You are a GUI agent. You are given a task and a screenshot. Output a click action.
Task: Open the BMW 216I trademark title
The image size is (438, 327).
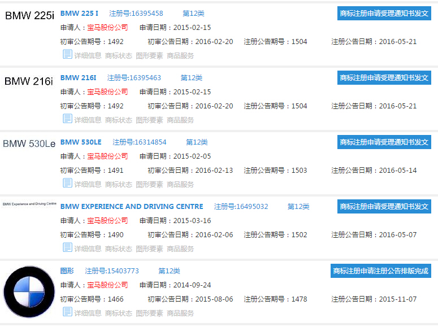coord(78,77)
